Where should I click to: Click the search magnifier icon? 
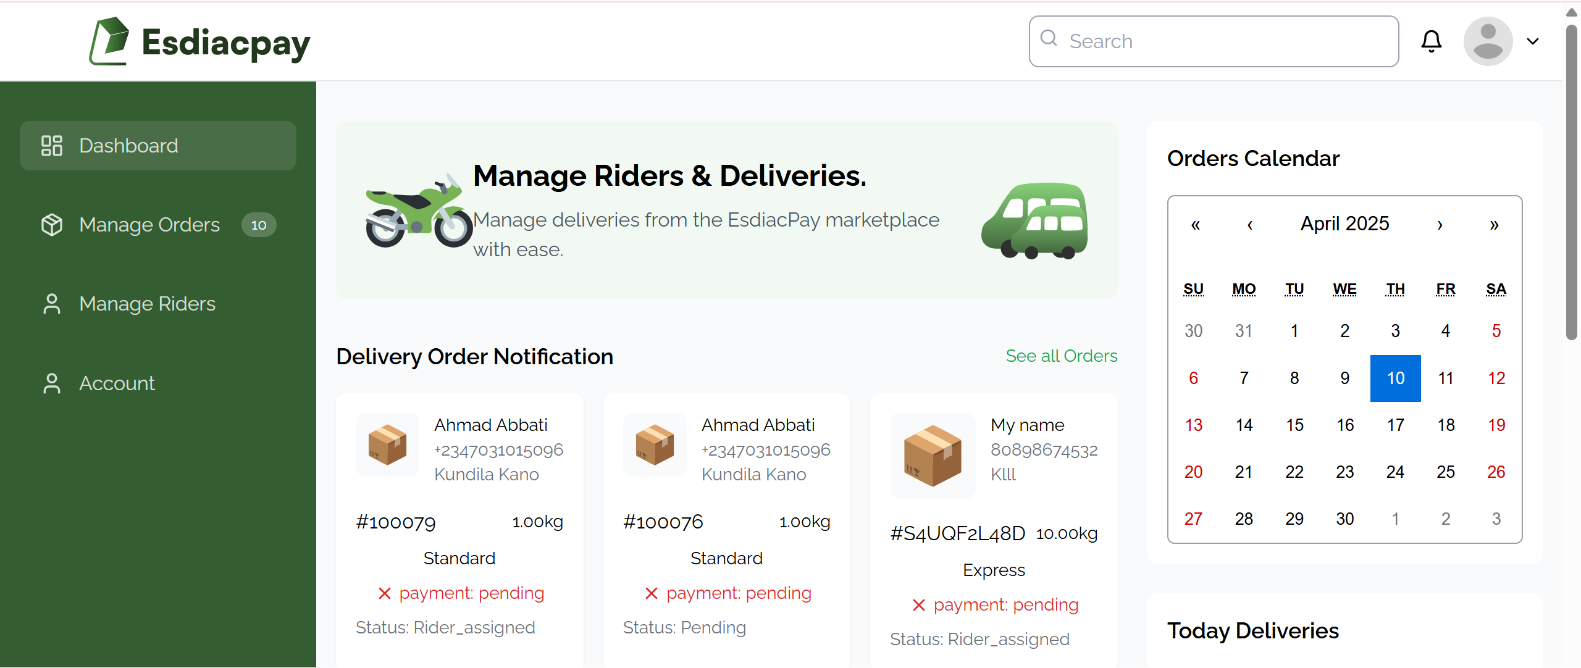pos(1049,38)
